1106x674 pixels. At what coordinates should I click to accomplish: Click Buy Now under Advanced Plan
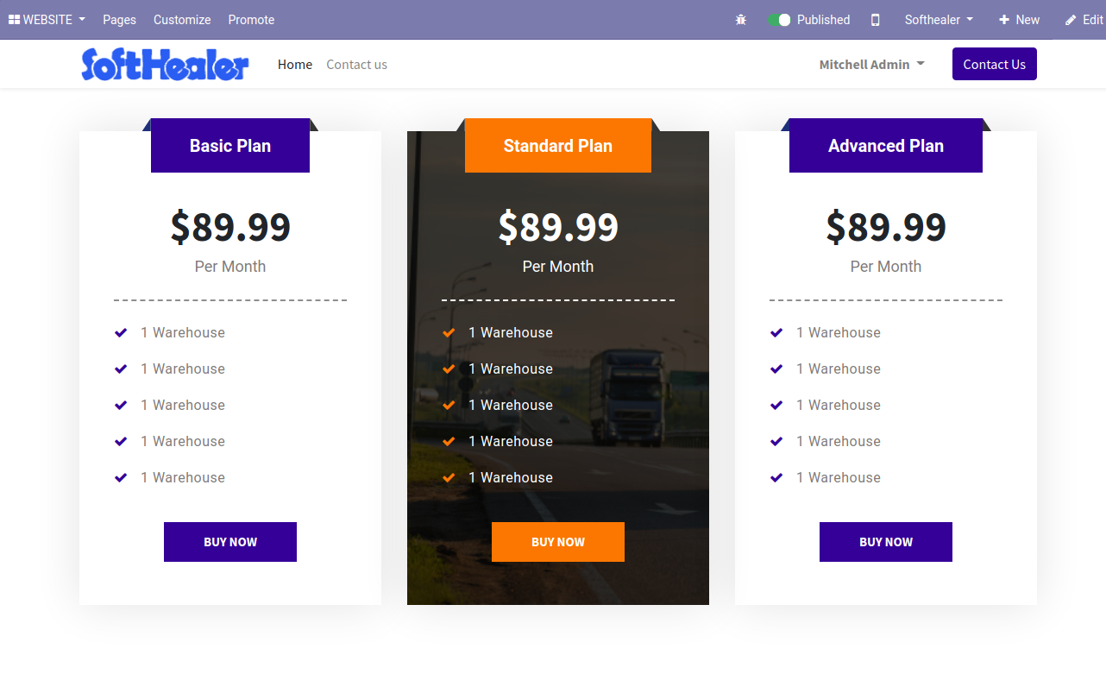click(886, 542)
